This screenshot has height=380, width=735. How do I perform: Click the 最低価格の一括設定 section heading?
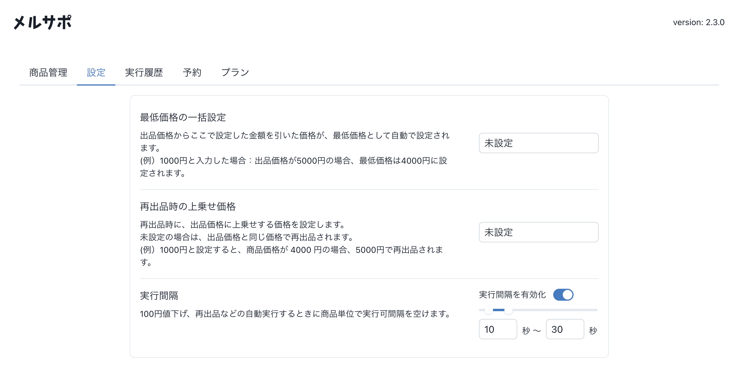183,117
